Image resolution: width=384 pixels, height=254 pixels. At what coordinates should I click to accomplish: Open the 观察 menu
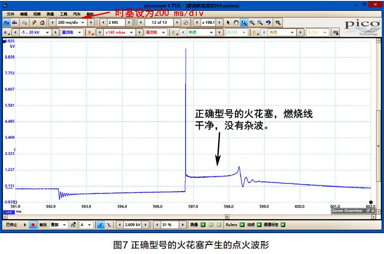coord(37,14)
